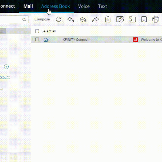This screenshot has width=162, height=162.
Task: Flag message with bookmark icon
Action: tap(144, 19)
